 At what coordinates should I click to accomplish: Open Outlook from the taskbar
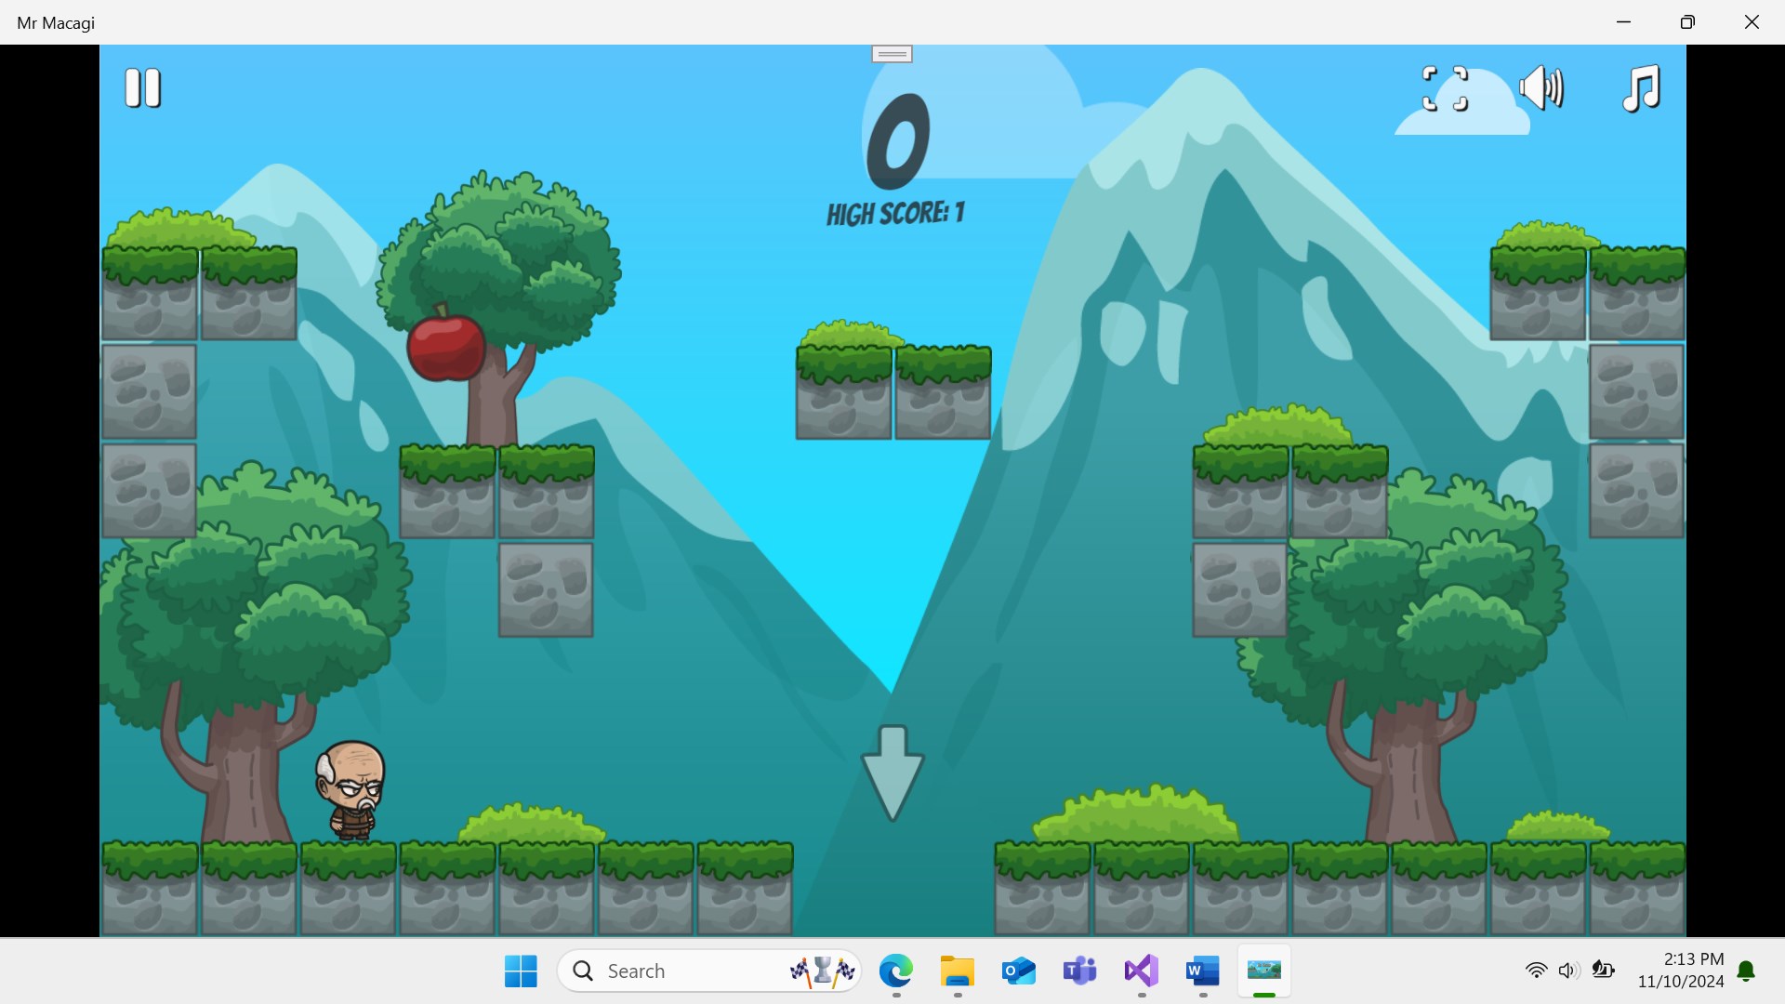click(x=1019, y=971)
